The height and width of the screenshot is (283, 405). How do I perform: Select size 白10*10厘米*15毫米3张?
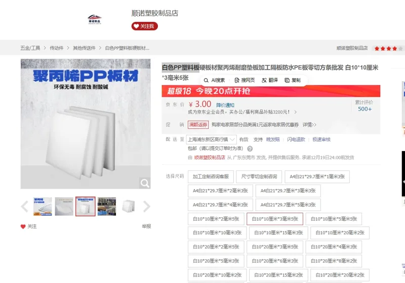click(x=278, y=233)
